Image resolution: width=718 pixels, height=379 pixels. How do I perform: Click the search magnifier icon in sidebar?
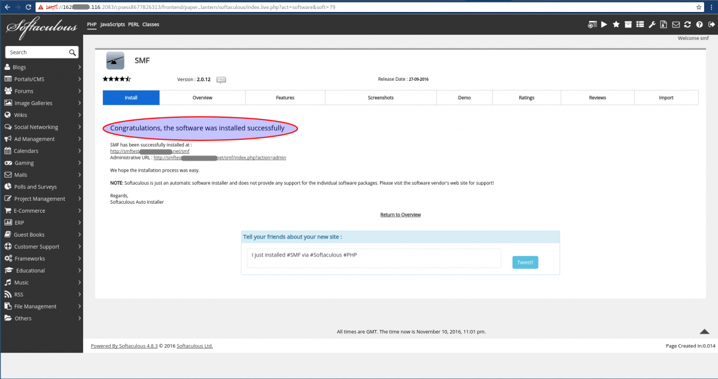[72, 52]
